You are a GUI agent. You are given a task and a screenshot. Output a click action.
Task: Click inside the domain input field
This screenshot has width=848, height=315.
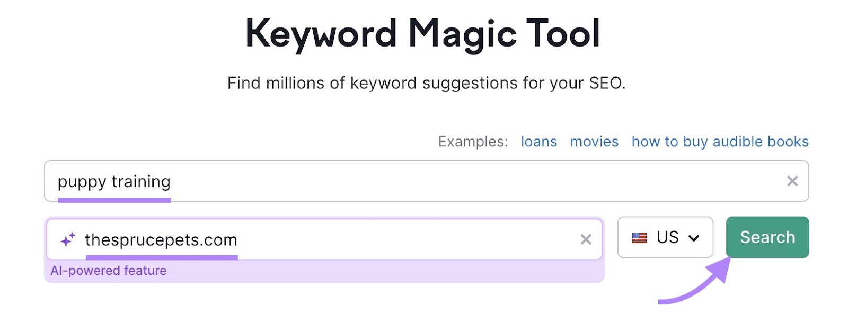(318, 240)
